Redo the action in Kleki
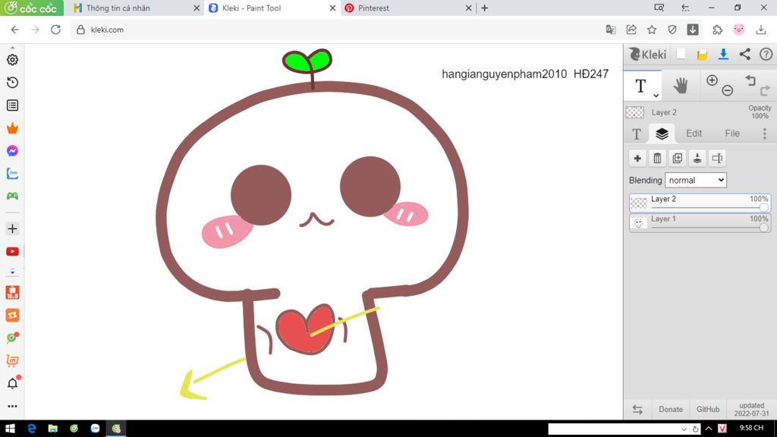This screenshot has width=777, height=437. (x=765, y=90)
